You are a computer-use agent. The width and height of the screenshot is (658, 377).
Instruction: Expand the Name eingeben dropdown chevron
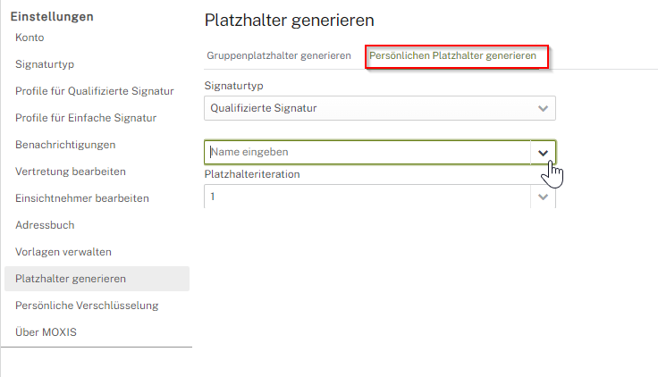(543, 153)
